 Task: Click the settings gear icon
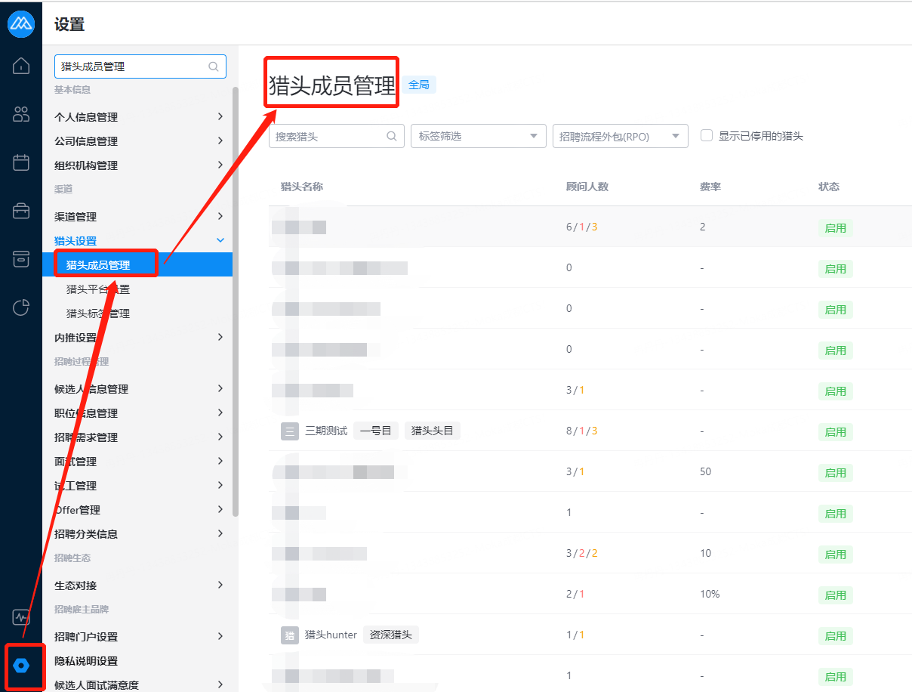click(21, 666)
